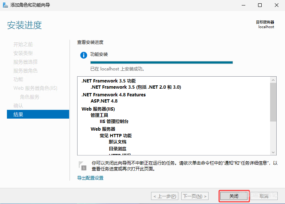Click the results list scroll up arrow
Viewport: 285px width, 204px height.
tap(273, 80)
